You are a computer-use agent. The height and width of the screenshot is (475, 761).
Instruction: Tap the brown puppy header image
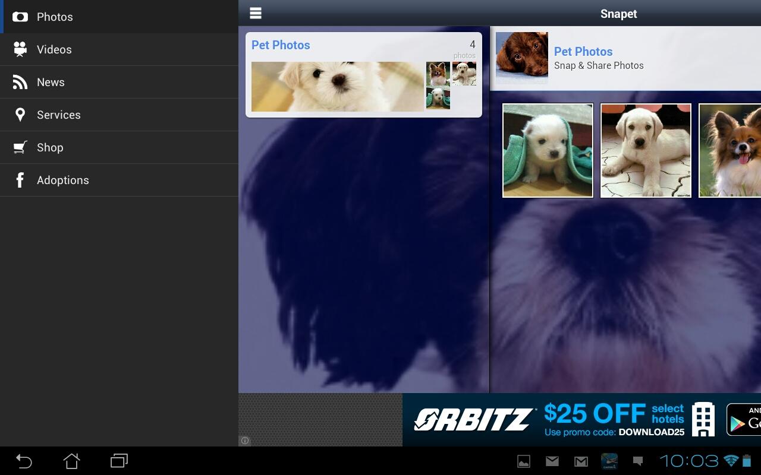coord(522,58)
